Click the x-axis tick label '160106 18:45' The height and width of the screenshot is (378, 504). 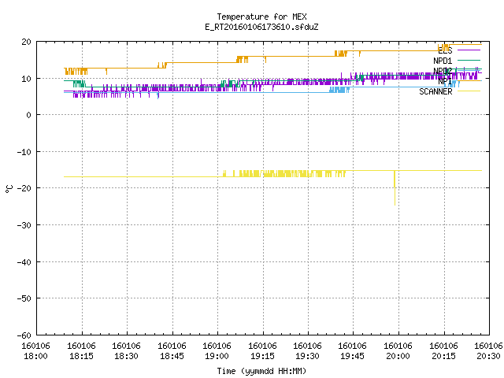172,350
